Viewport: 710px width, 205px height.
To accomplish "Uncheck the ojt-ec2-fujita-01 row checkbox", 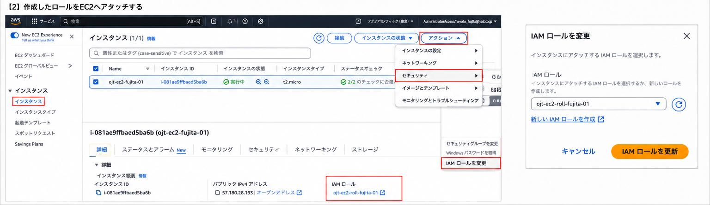I will pos(96,82).
